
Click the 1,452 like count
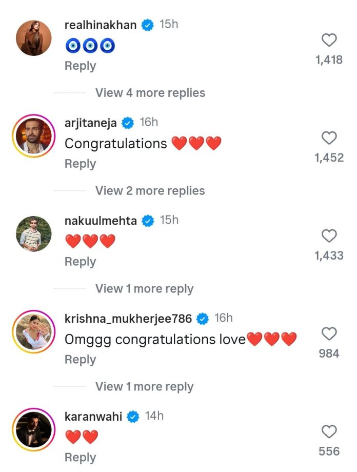329,158
